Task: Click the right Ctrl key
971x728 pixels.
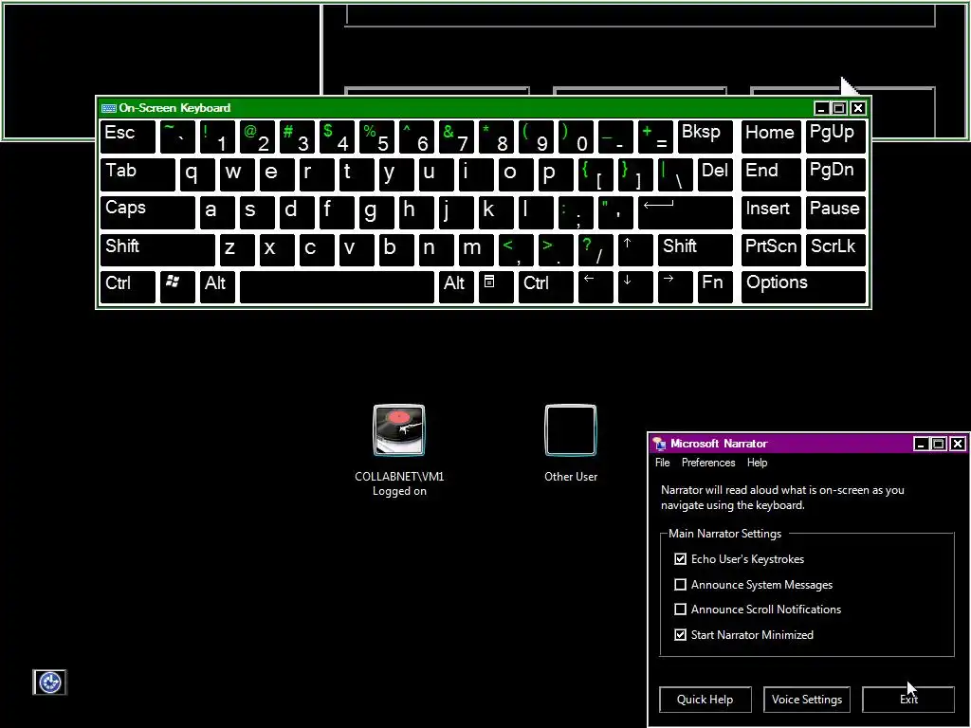Action: pyautogui.click(x=546, y=287)
